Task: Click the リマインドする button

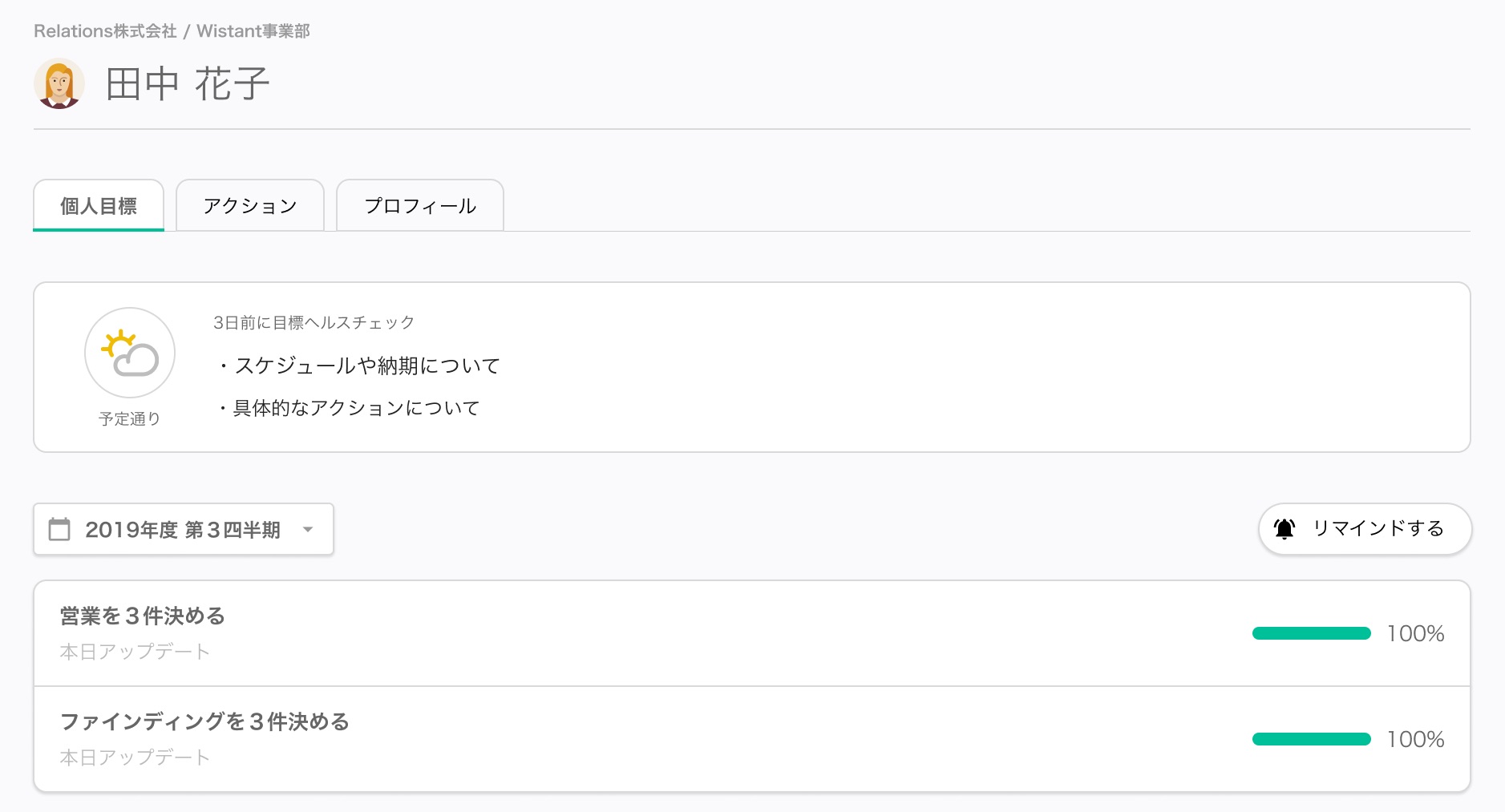Action: point(1365,529)
